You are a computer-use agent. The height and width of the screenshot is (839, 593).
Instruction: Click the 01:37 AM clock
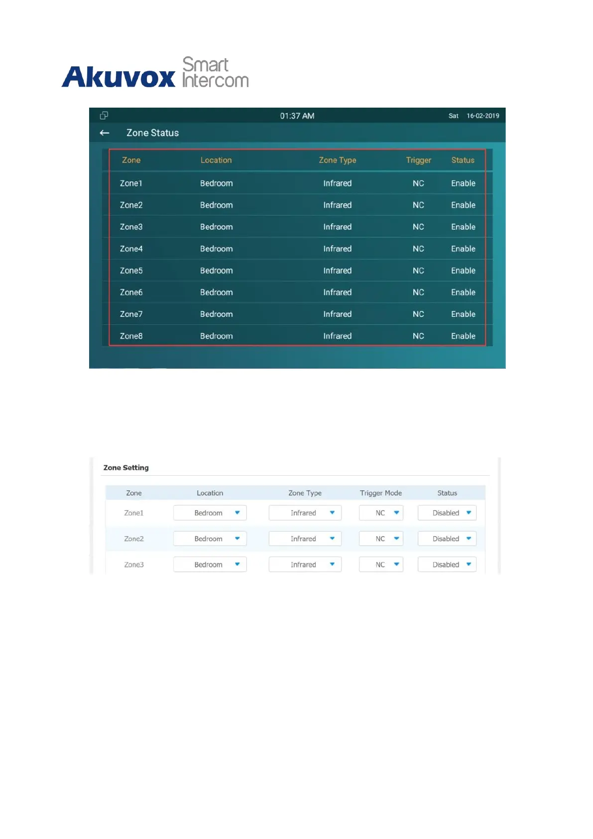pyautogui.click(x=297, y=116)
